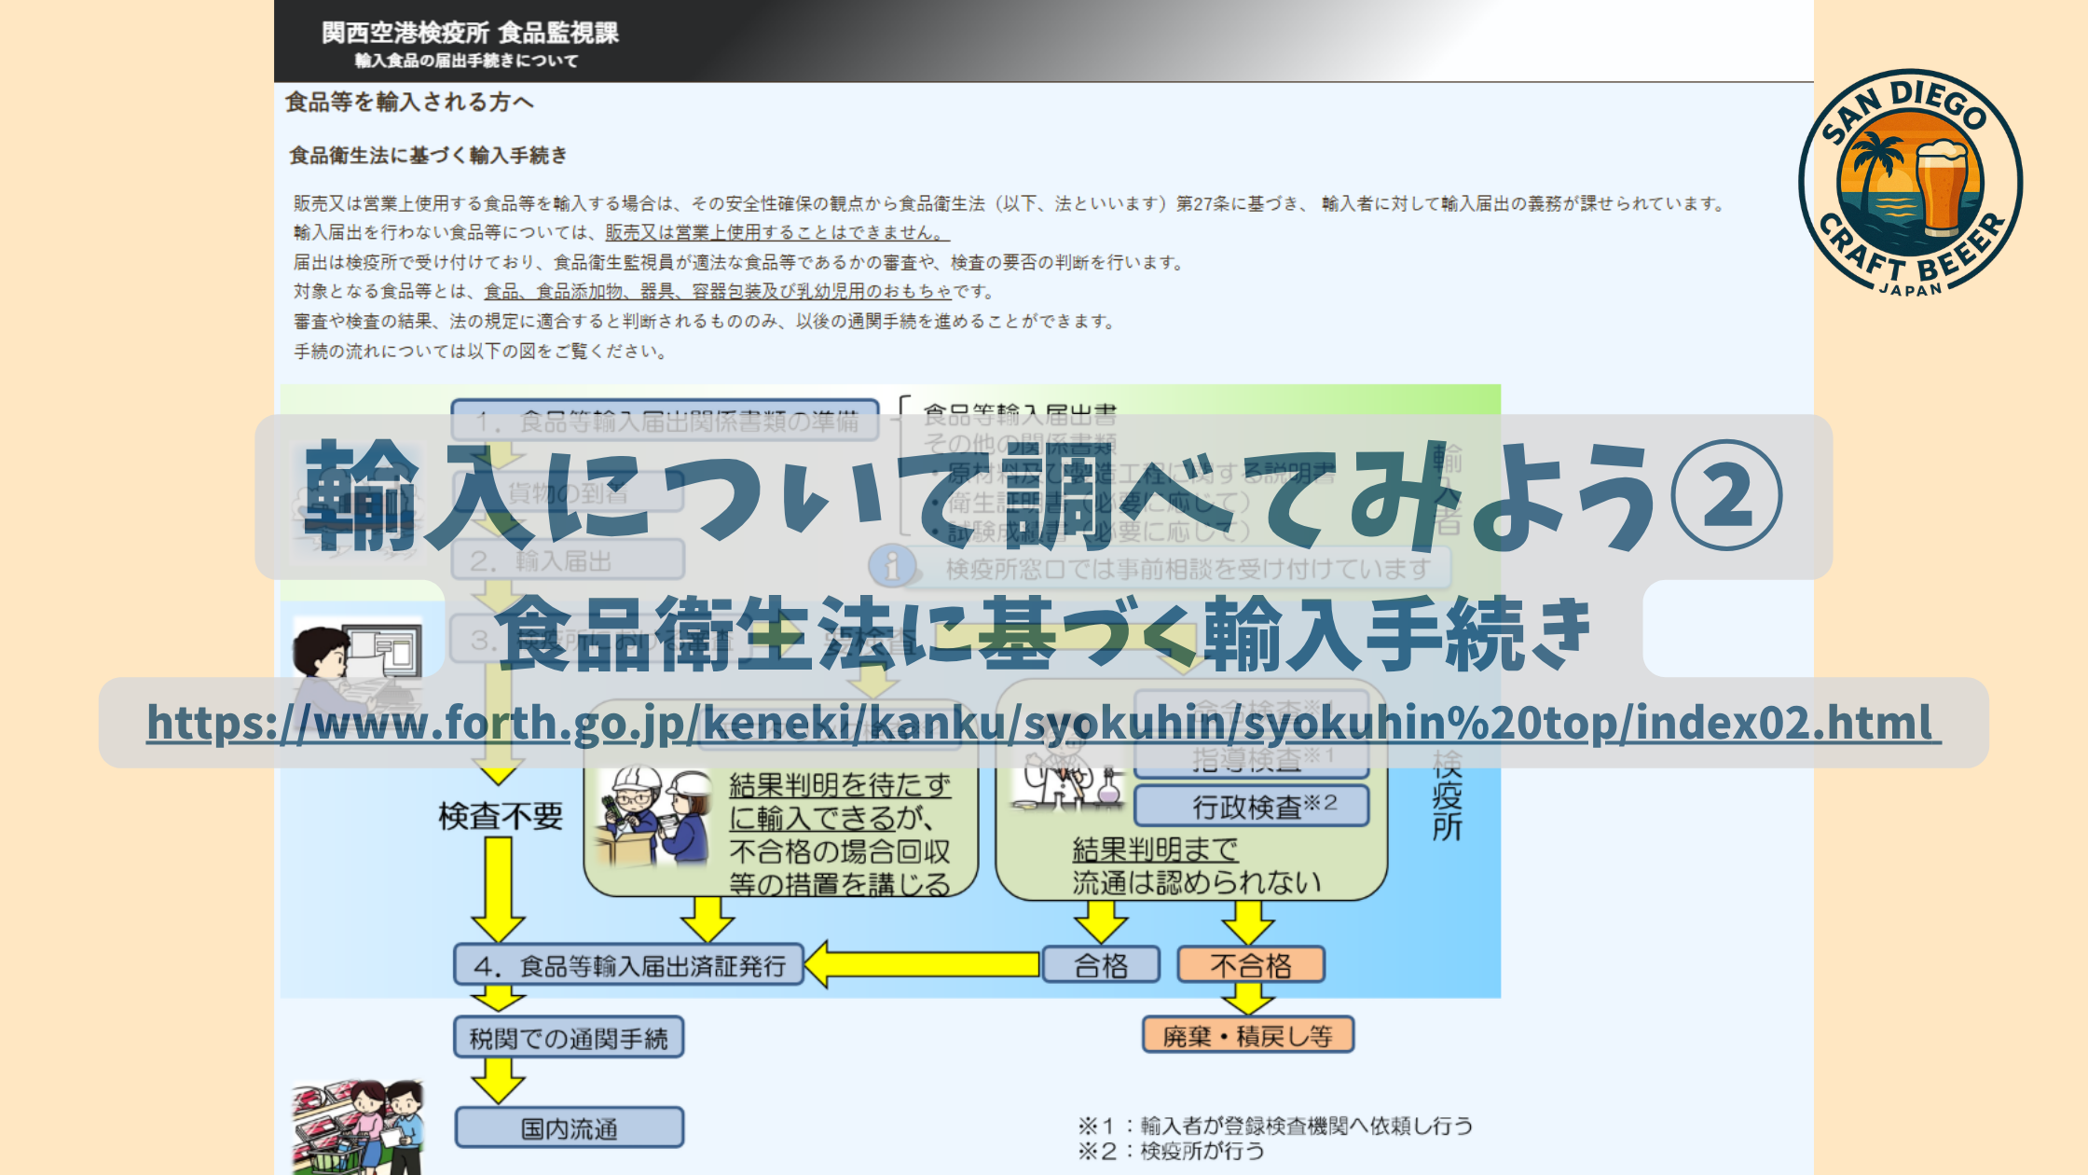Click the 輸入について調べてみよう② title banner
This screenshot has width=2088, height=1175.
point(1044,497)
